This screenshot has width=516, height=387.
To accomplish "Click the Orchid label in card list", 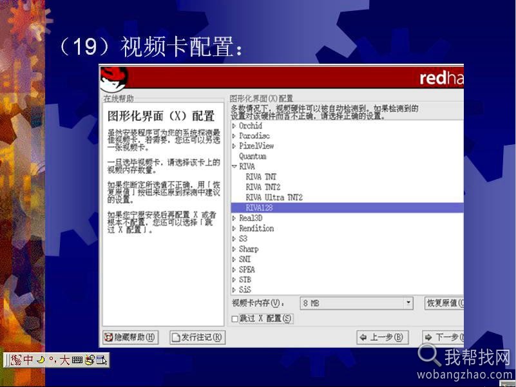I will click(x=251, y=126).
